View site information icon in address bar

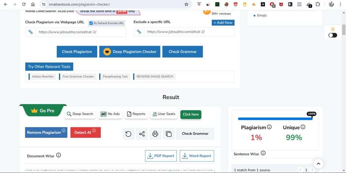44,4
